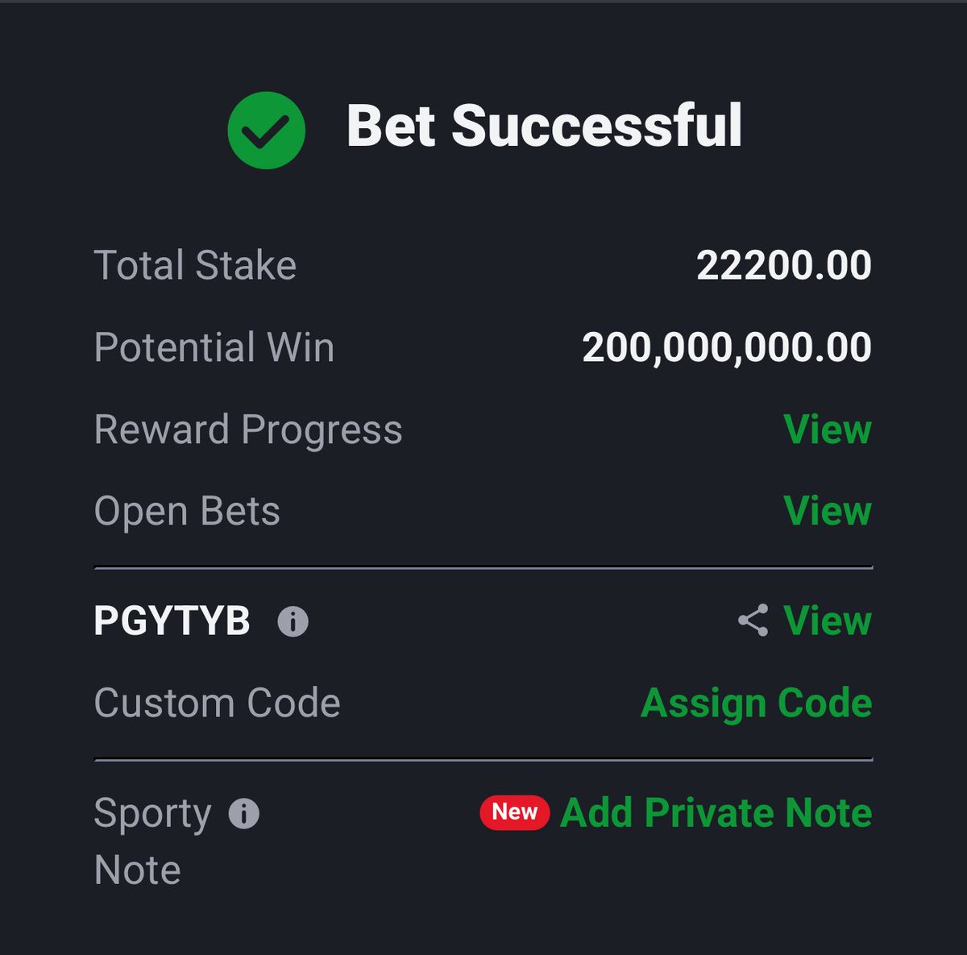Click the green success checkmark icon

click(267, 130)
